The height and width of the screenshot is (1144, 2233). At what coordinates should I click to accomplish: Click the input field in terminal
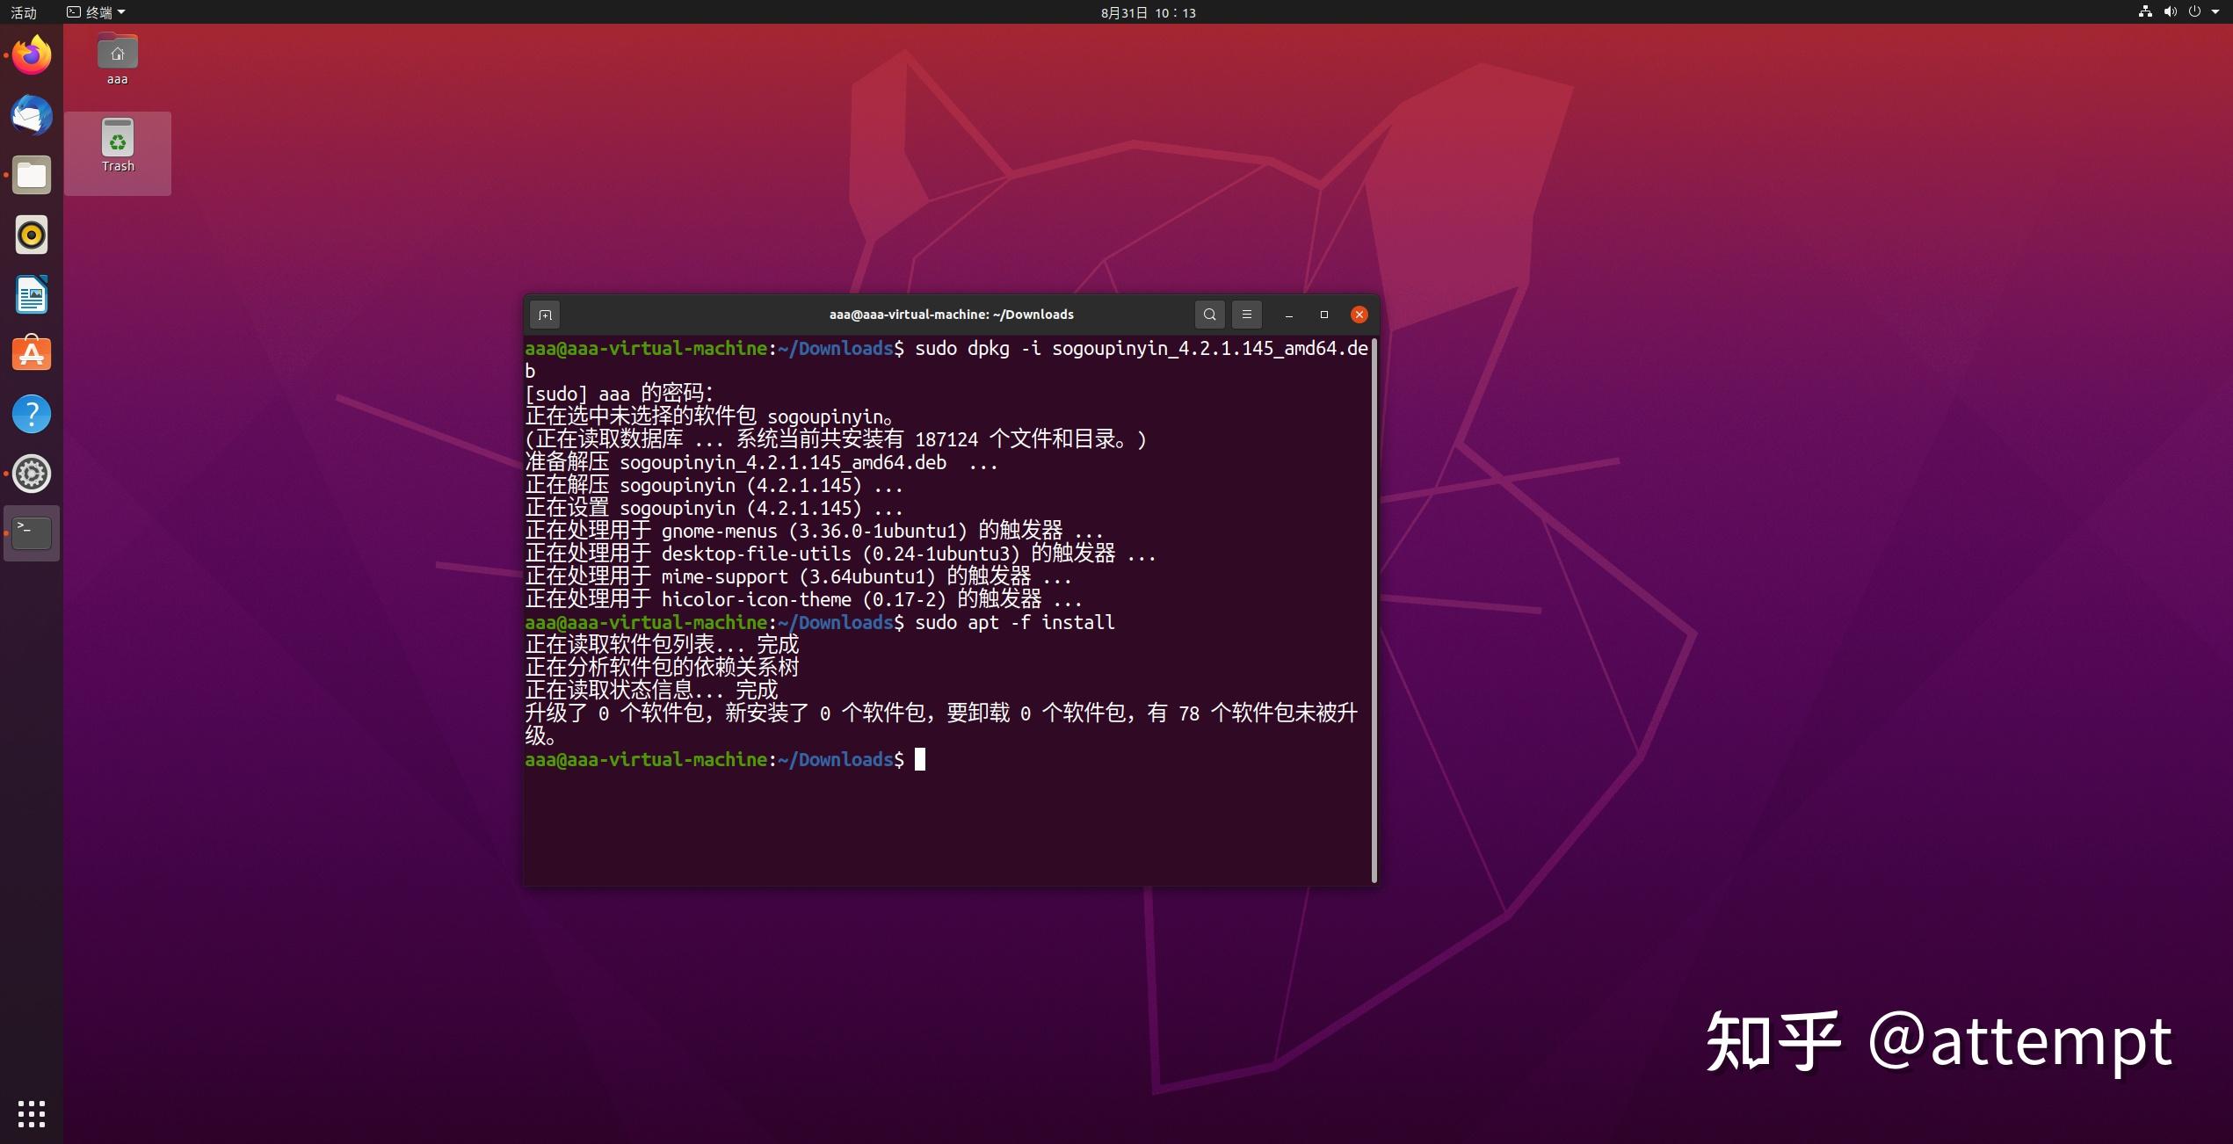[920, 759]
